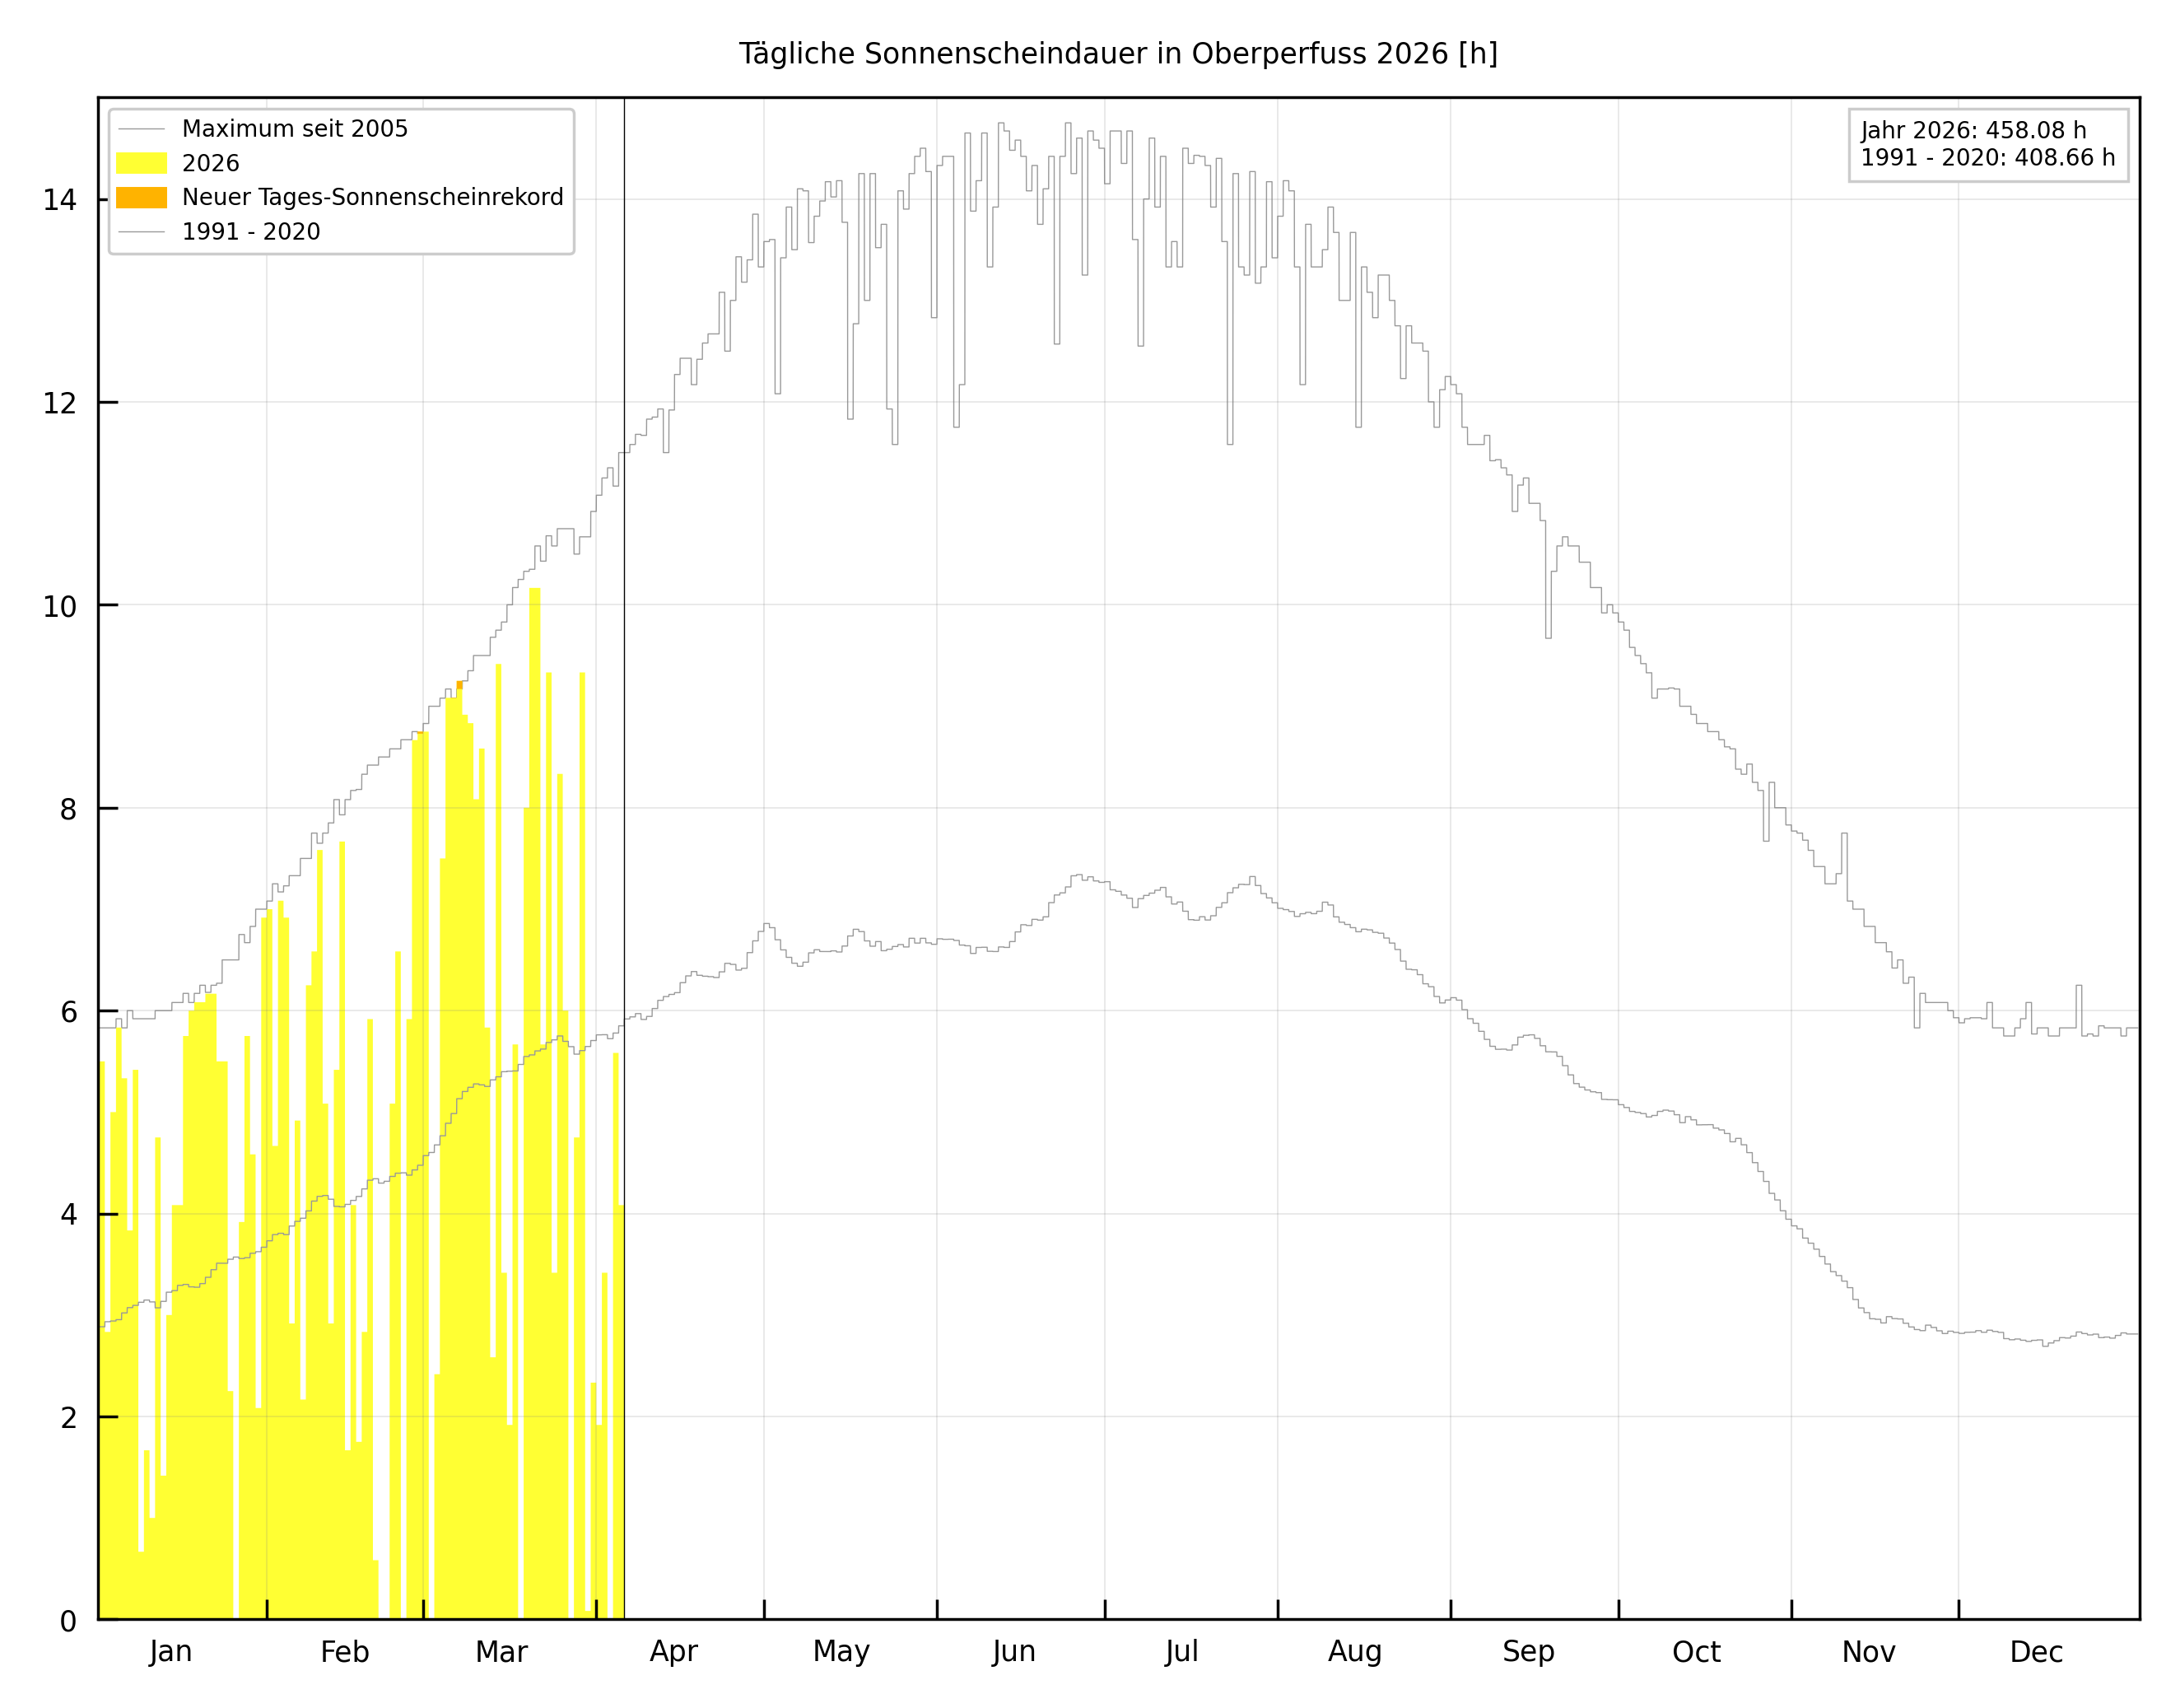
Task: Click the Feb month axis label
Action: tap(345, 1652)
